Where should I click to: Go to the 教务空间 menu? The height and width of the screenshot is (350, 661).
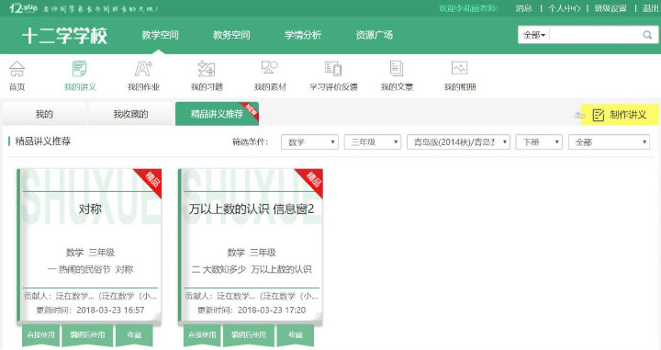pos(231,35)
